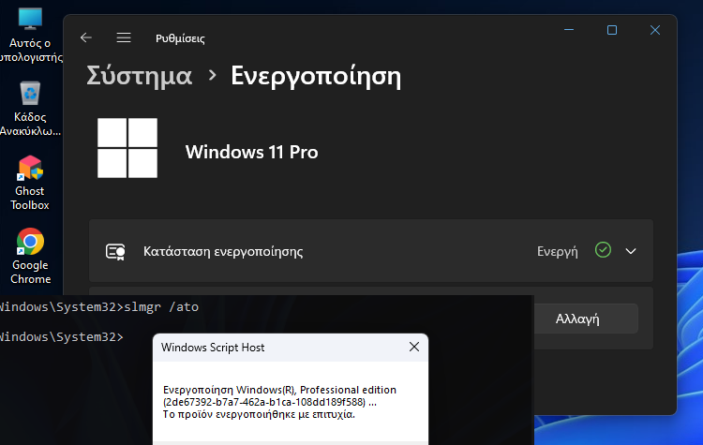703x445 pixels.
Task: Click the activation state certificate icon
Action: click(115, 251)
